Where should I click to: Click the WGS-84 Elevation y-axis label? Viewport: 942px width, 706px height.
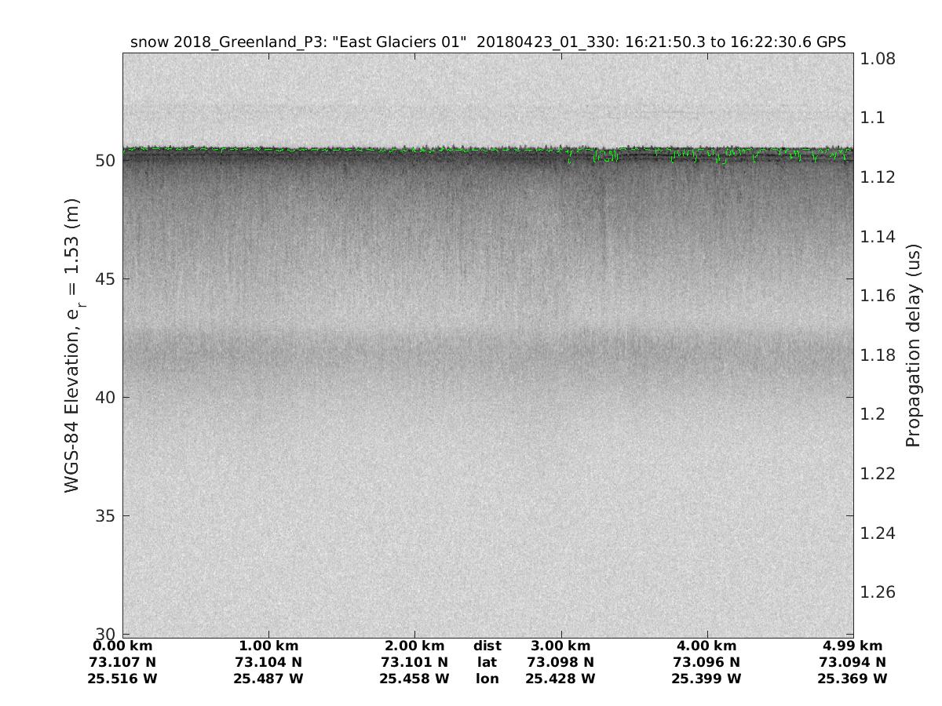[73, 346]
